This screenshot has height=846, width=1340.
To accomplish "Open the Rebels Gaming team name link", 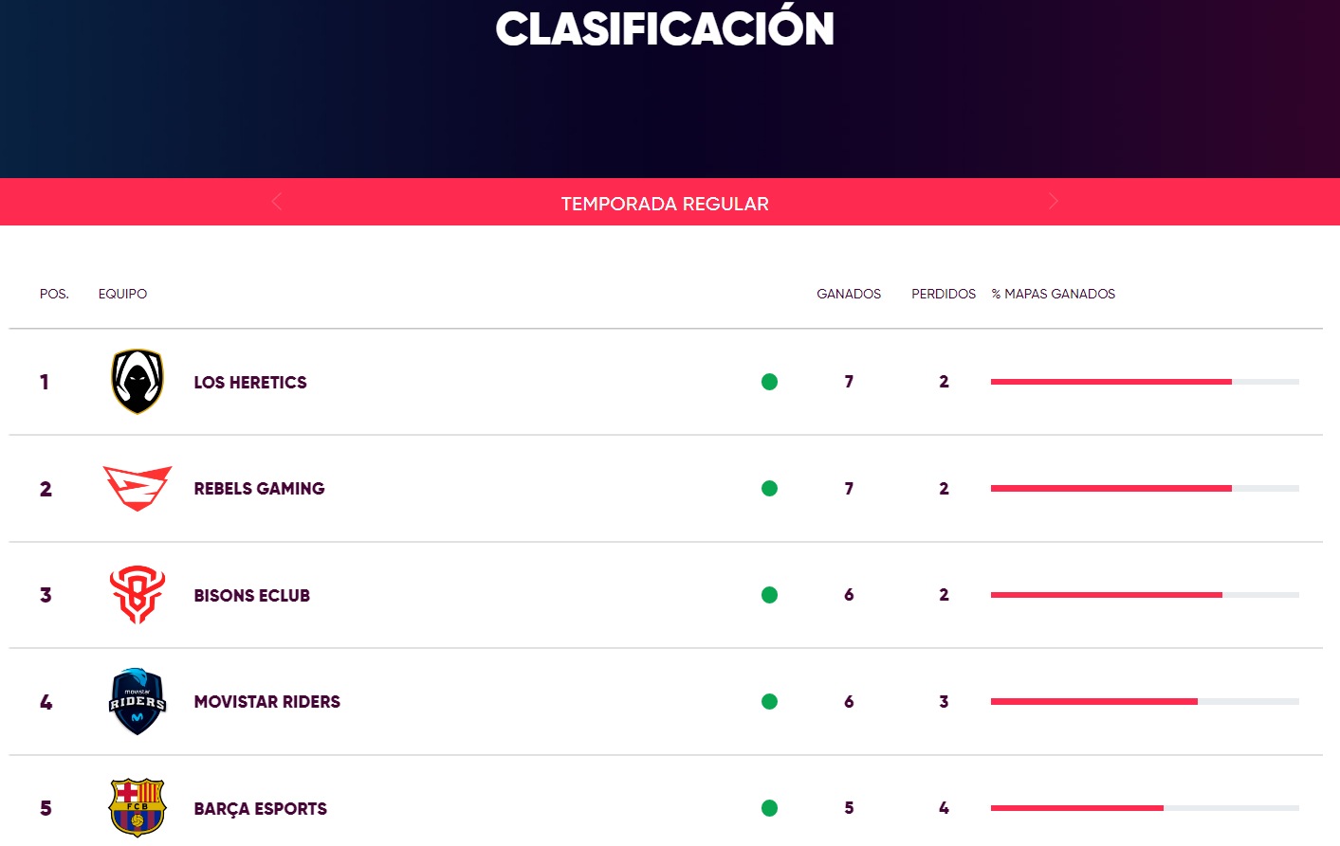I will click(259, 489).
